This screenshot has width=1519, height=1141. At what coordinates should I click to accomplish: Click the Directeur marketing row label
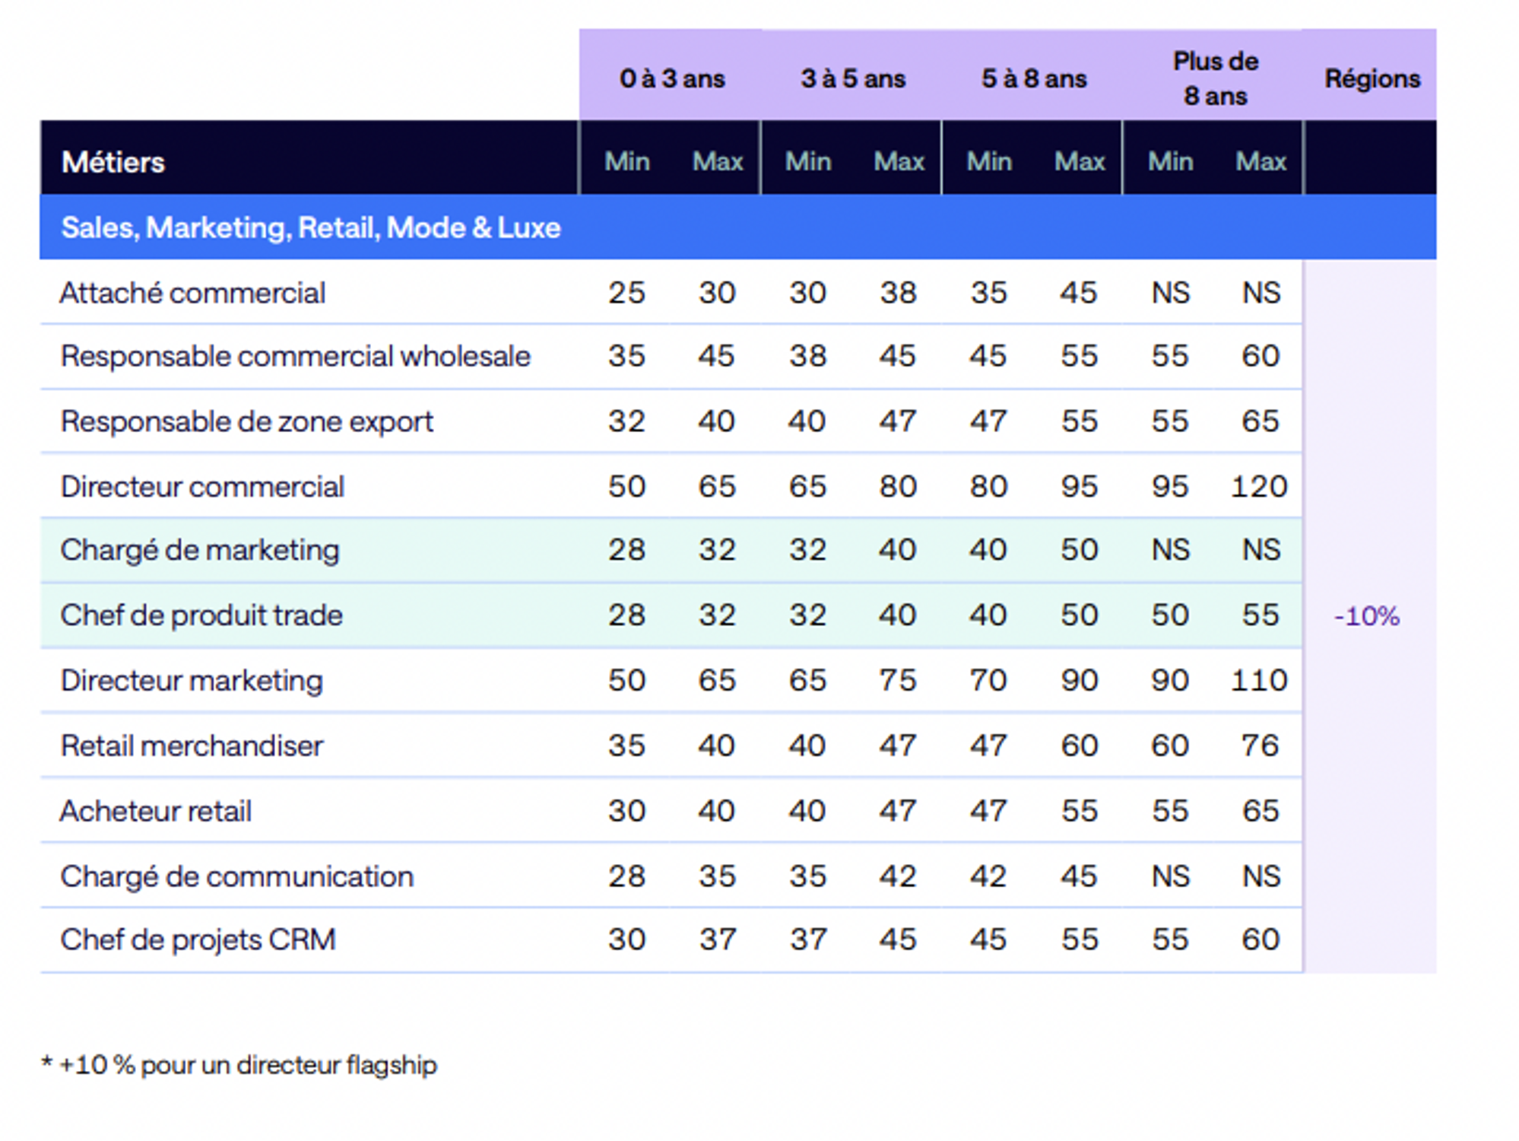(x=192, y=681)
